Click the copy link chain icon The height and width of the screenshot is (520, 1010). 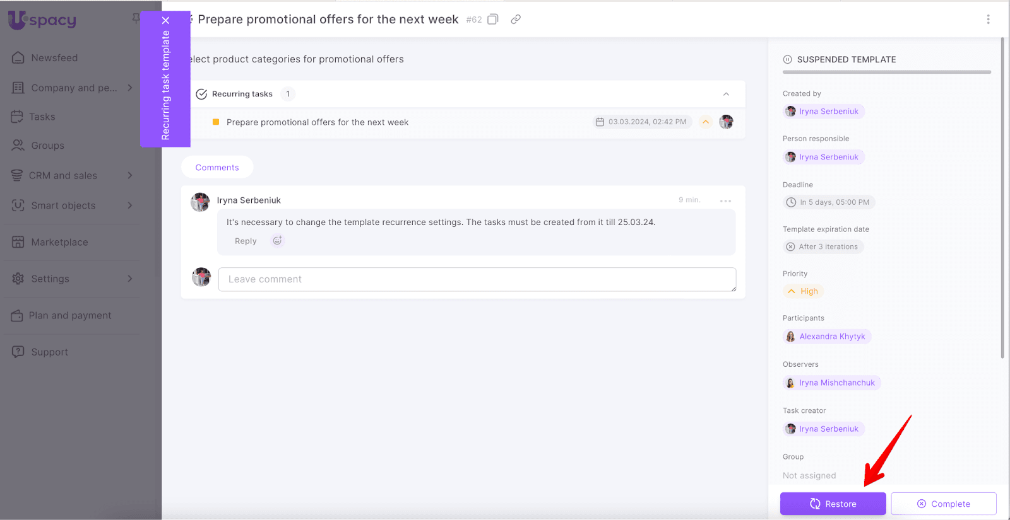pos(516,20)
